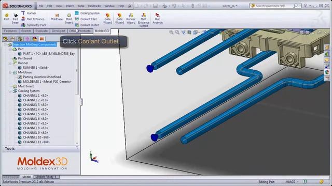Select CHANNEL 5 <8.0> in the tree

33,114
